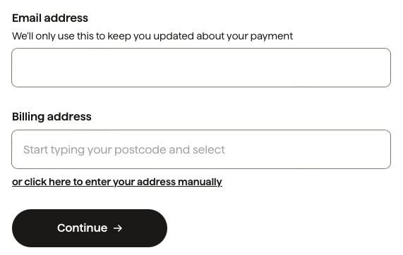Choose 'or click here to enter your address manually'

coord(117,182)
